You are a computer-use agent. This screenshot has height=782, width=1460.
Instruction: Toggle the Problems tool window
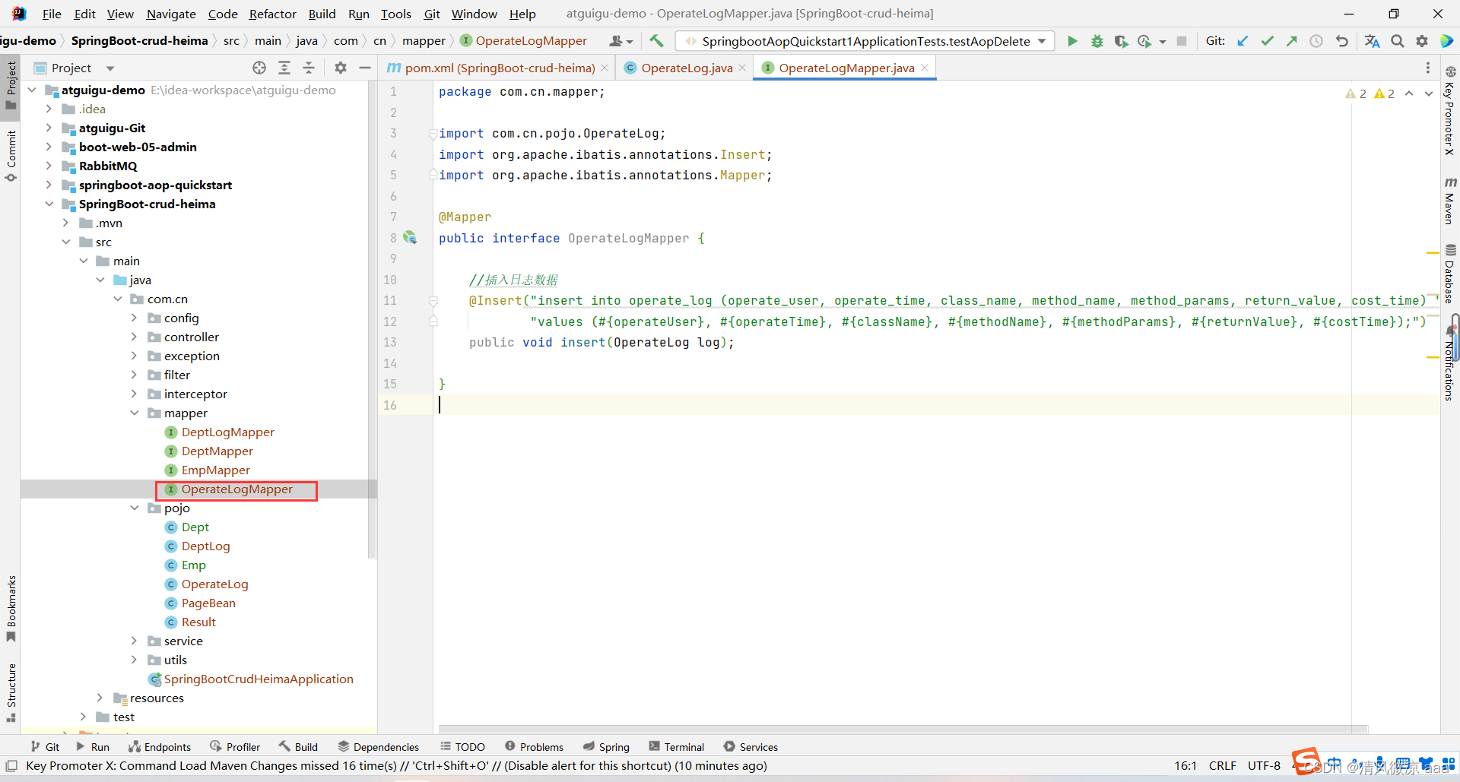coord(534,747)
